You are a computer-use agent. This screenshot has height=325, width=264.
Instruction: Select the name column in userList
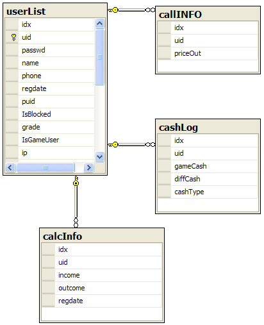[50, 63]
